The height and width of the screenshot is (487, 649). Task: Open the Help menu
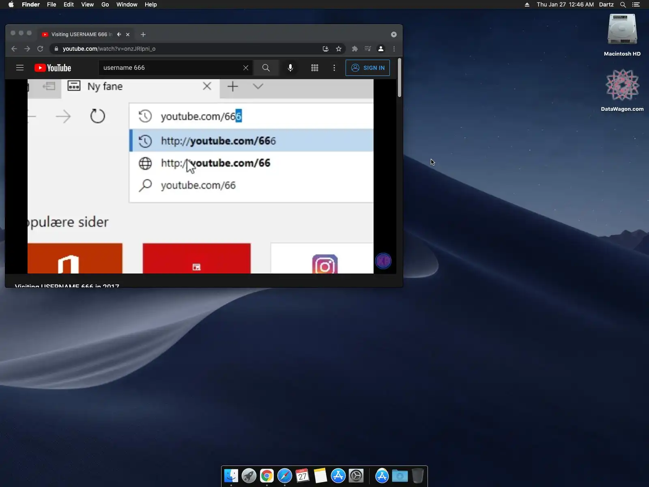[151, 4]
